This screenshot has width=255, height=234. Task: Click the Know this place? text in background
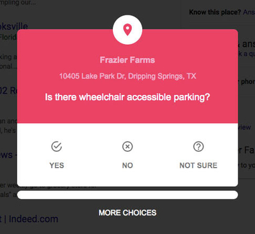click(215, 12)
